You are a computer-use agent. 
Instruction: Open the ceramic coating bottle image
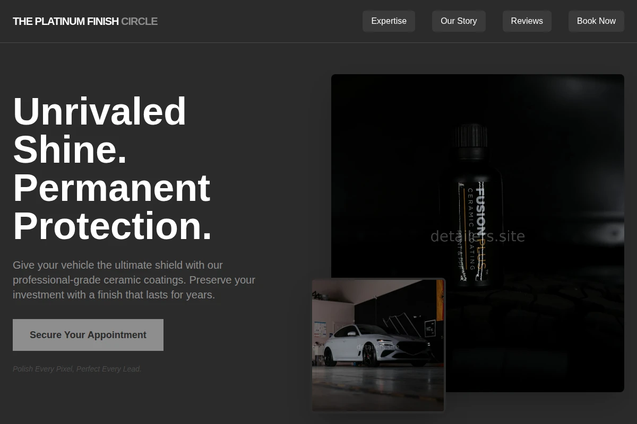pyautogui.click(x=478, y=233)
